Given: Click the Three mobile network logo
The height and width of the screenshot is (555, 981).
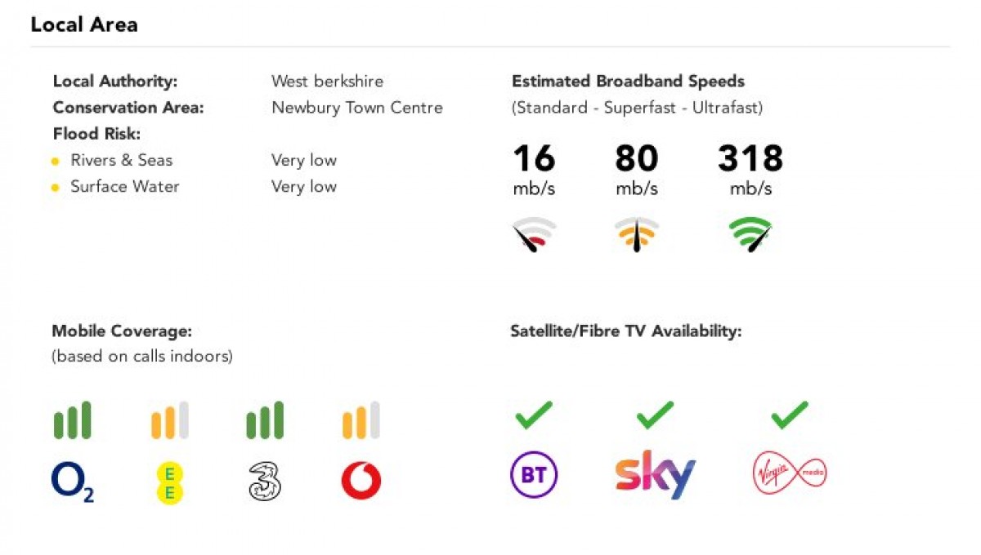Looking at the screenshot, I should coord(264,482).
